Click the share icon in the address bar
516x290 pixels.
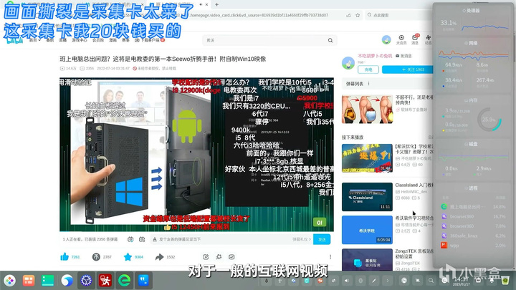tap(348, 15)
